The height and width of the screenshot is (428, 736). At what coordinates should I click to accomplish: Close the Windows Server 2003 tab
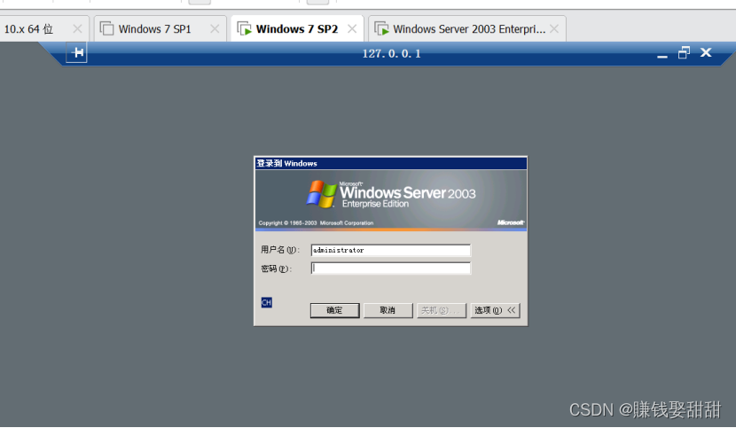(554, 29)
